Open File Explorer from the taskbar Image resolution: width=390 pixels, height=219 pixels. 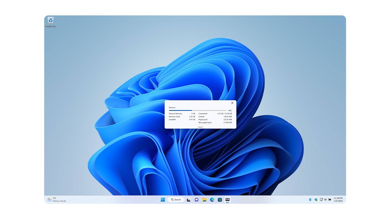pyautogui.click(x=204, y=200)
